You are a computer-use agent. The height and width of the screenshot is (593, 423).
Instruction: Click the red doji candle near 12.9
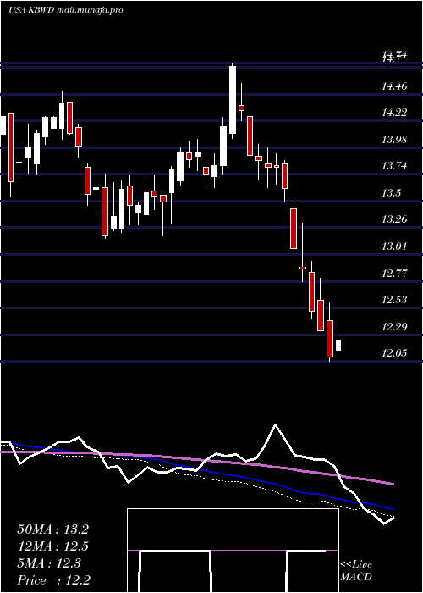303,268
